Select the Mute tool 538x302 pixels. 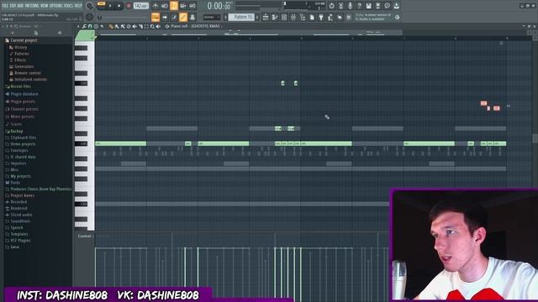(x=134, y=26)
